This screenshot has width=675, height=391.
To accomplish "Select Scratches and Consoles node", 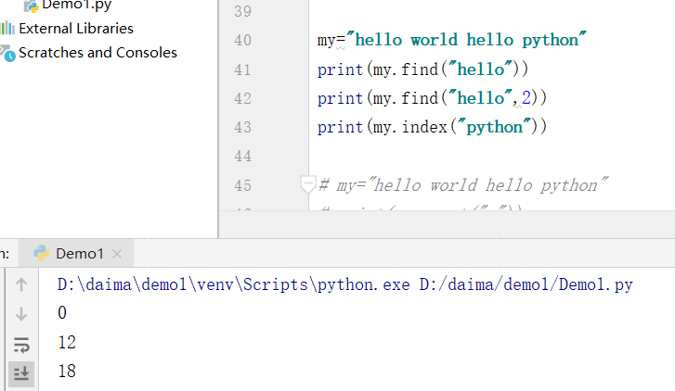I will click(x=97, y=53).
